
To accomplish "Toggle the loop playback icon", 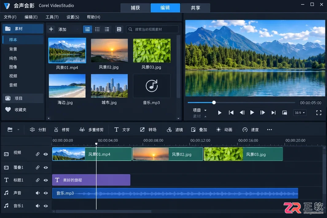I will pos(285,113).
